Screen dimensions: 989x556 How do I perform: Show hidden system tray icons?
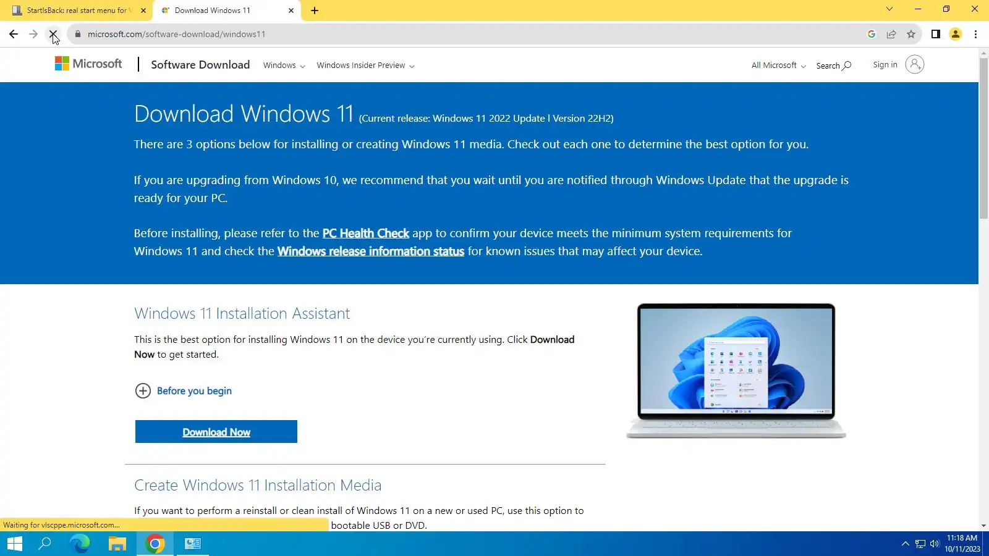(906, 544)
